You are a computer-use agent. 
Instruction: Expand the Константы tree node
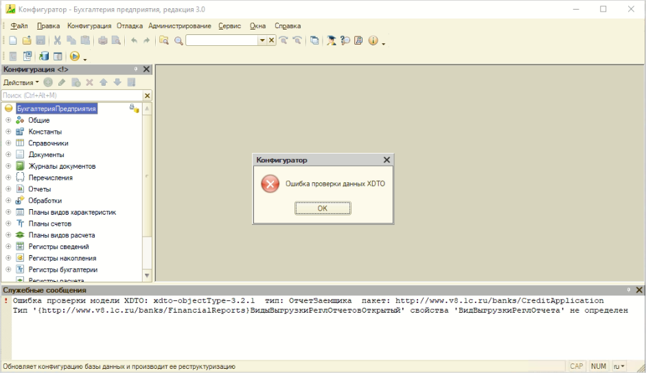click(x=8, y=132)
